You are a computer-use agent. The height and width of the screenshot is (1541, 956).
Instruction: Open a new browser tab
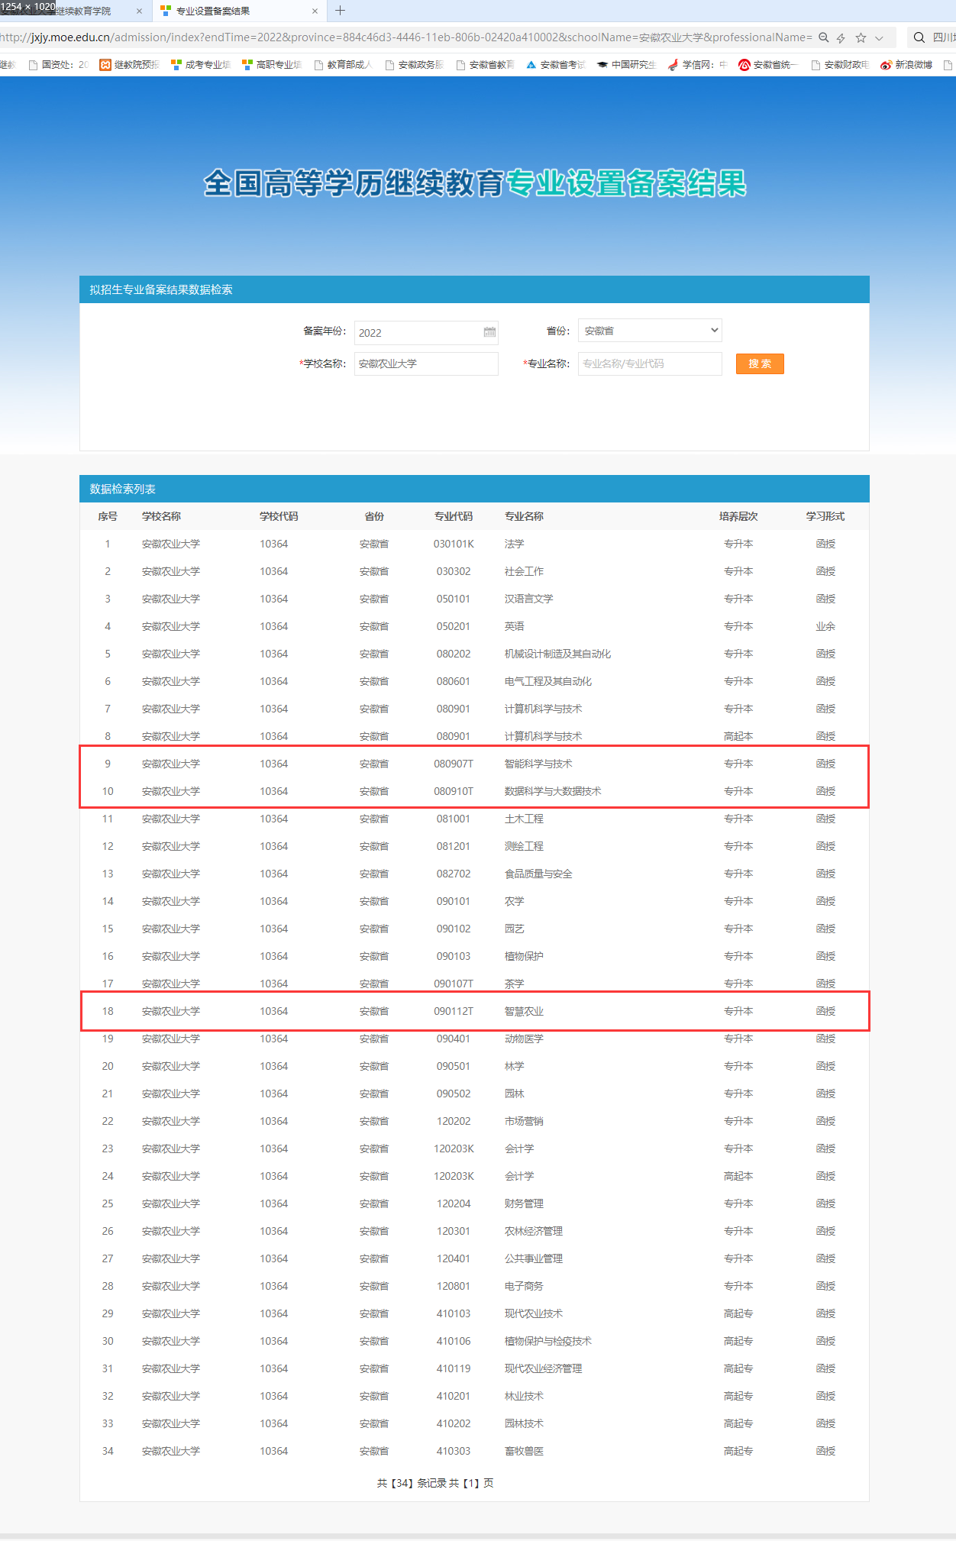coord(341,11)
